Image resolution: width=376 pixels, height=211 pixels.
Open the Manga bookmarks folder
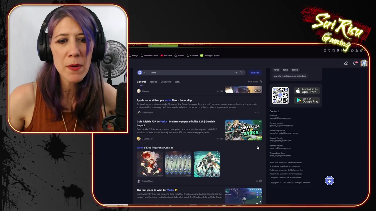134,55
